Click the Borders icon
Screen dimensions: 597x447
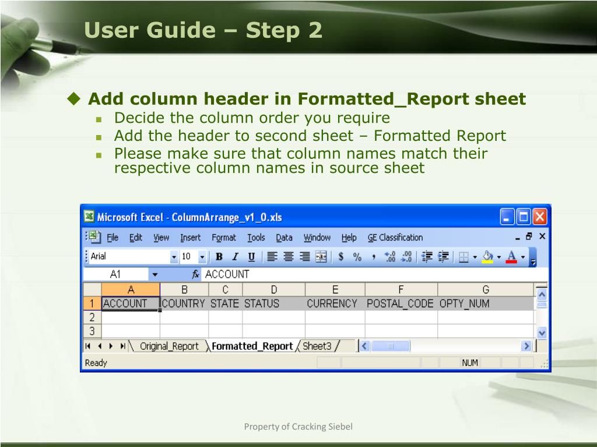pos(463,257)
